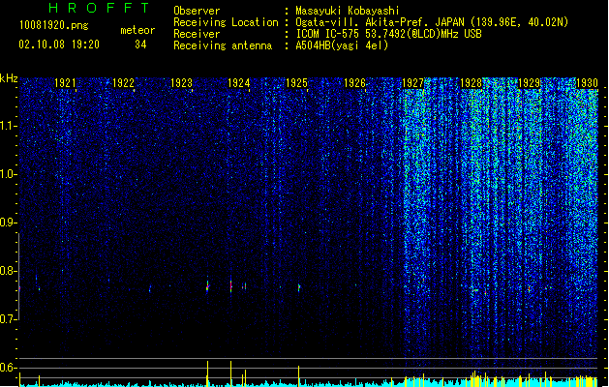Click the Ogata-vill. Akita-Pref. JAPAN location text
Image resolution: width=609 pixels, height=387 pixels.
point(432,22)
